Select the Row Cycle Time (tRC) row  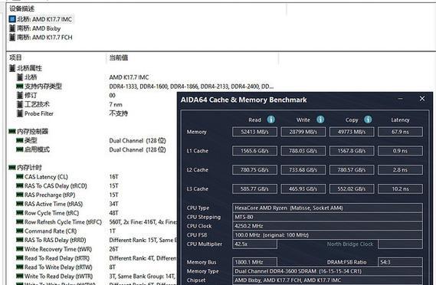[48, 213]
